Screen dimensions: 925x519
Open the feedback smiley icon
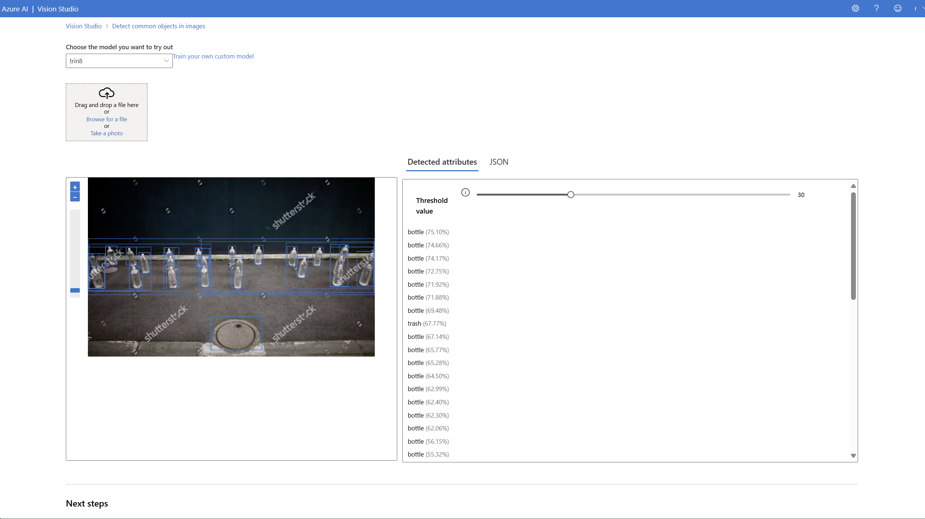[x=898, y=8]
